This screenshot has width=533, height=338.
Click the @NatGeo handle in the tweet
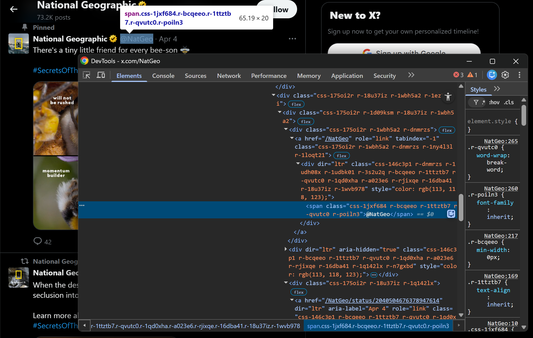pos(137,39)
